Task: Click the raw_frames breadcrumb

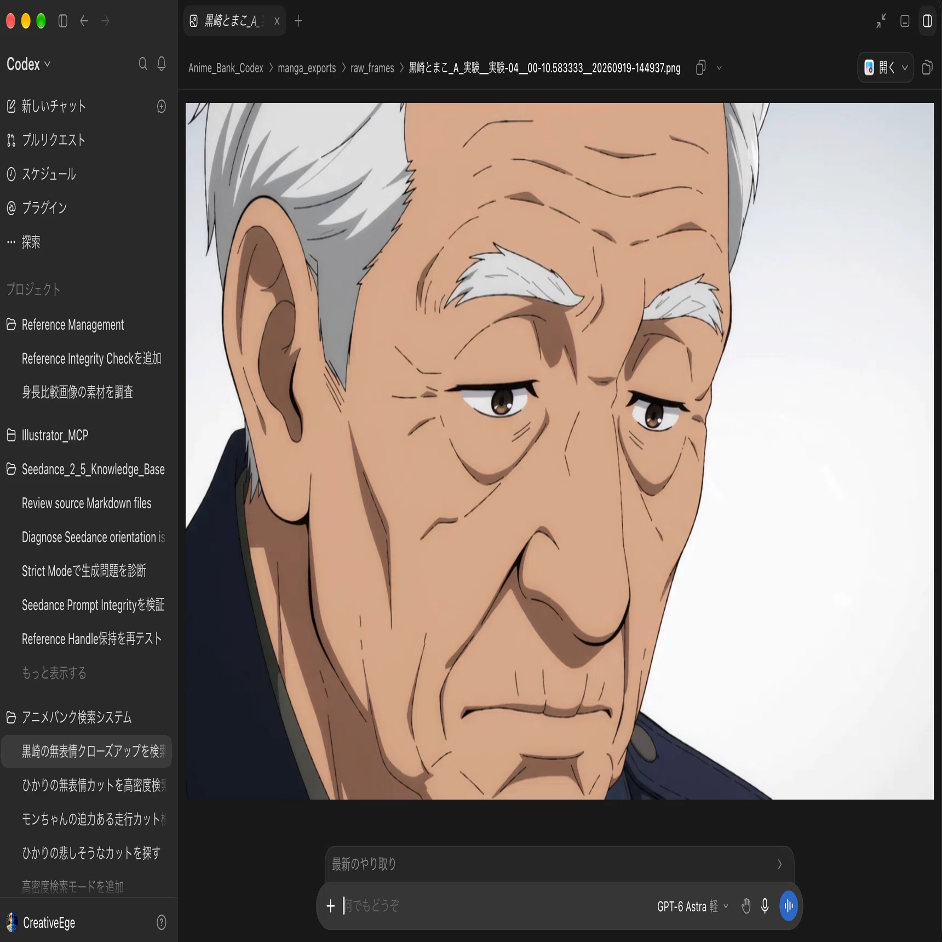Action: pos(372,68)
